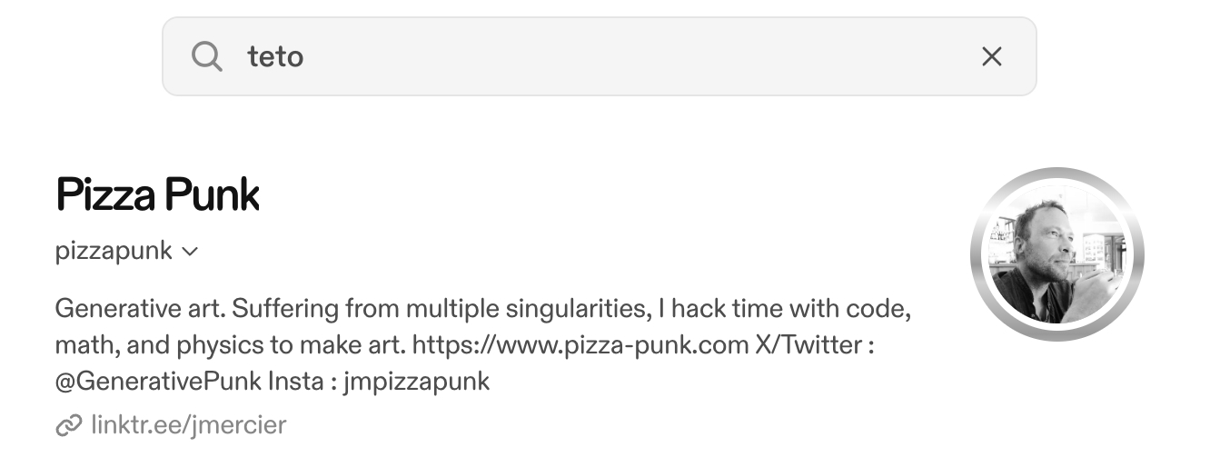Viewport: 1210px width, 467px height.
Task: Click "Suffering from multiple singularities" bio phrase
Action: point(438,309)
